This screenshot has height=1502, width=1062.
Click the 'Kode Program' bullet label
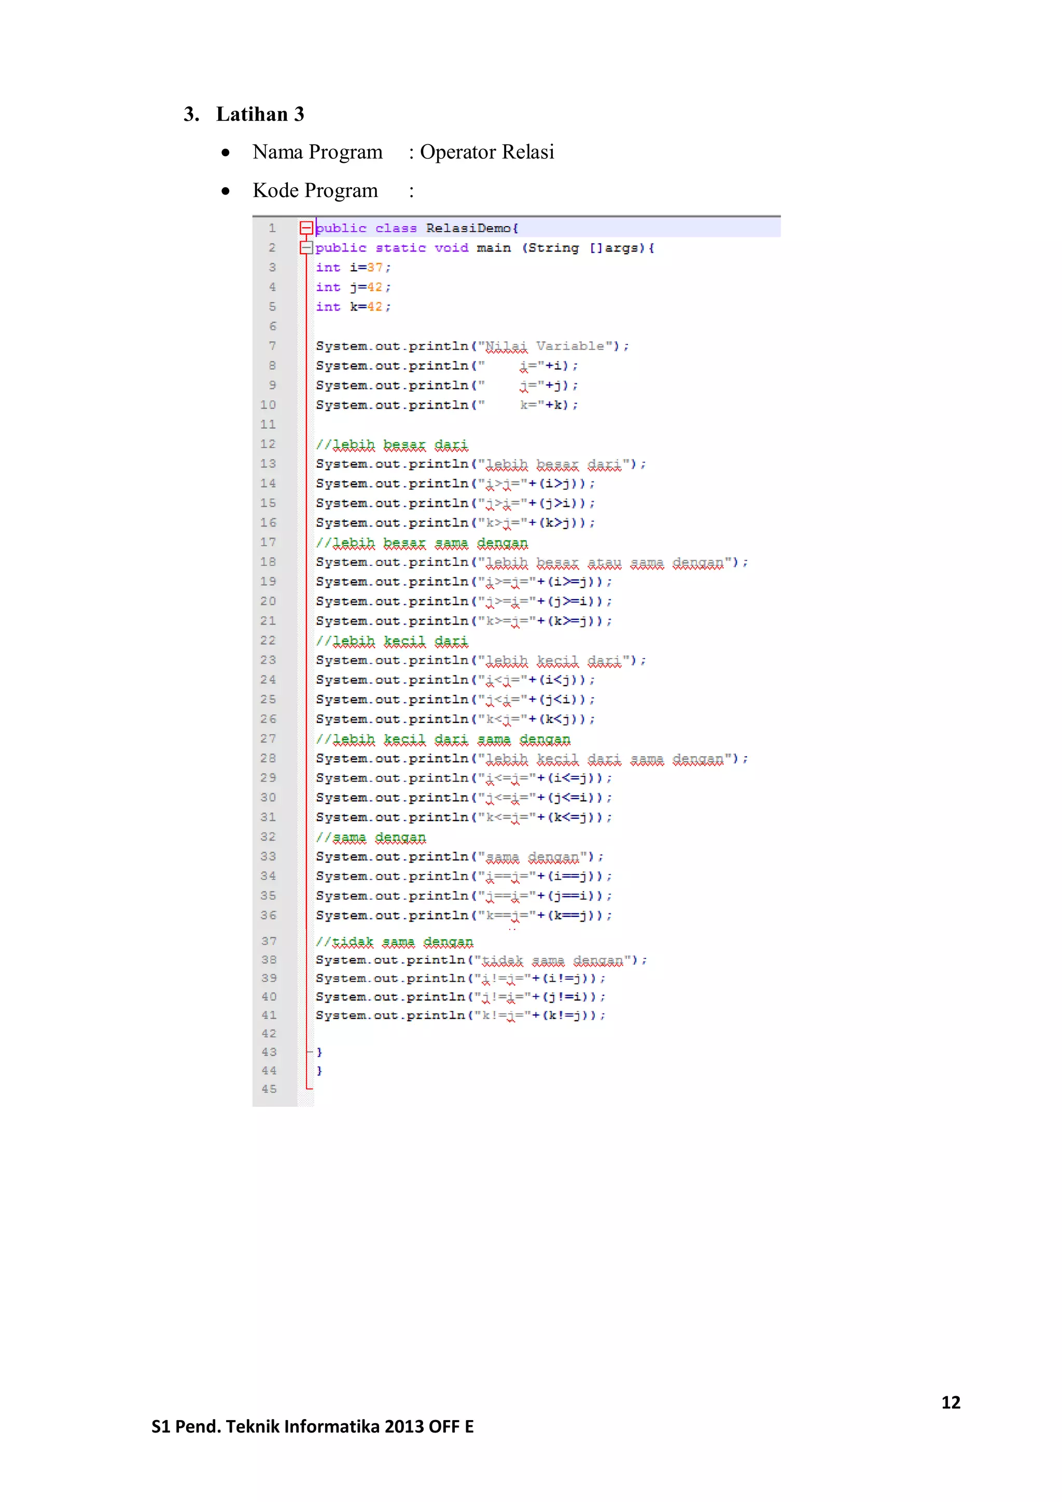[315, 190]
